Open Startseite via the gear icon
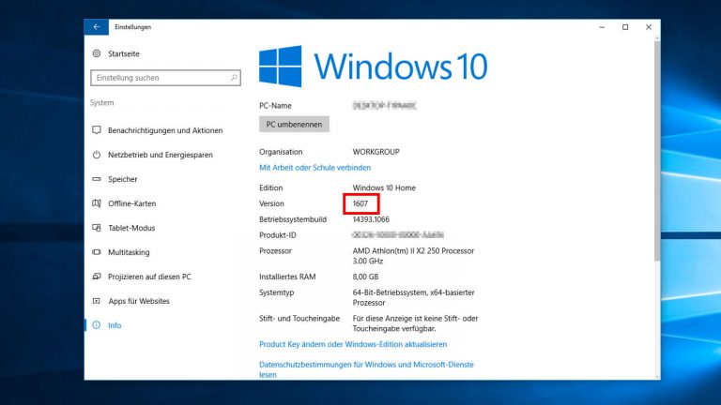The width and height of the screenshot is (721, 405). click(x=97, y=54)
